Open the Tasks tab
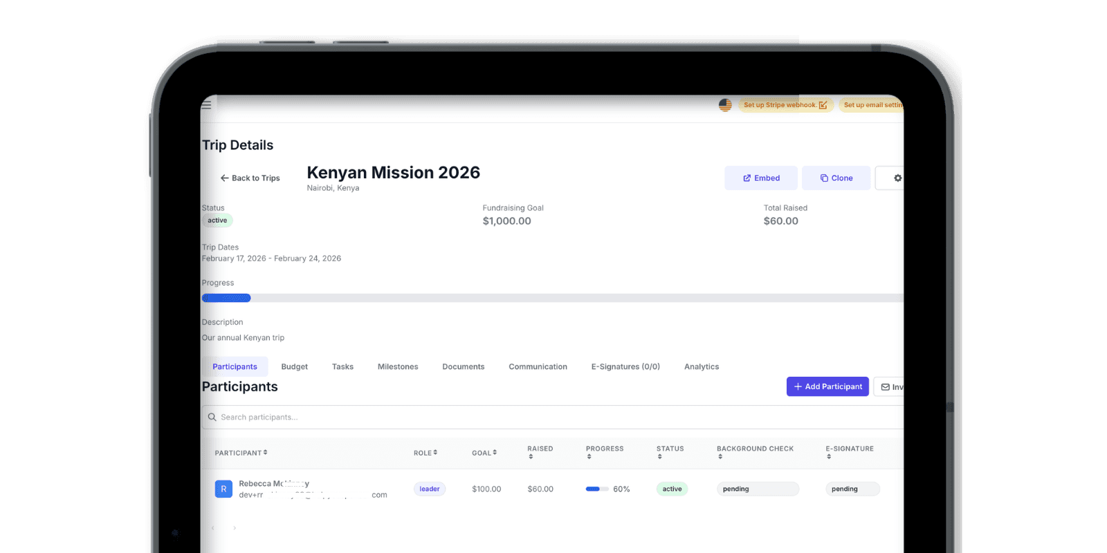The height and width of the screenshot is (553, 1107). coord(342,367)
